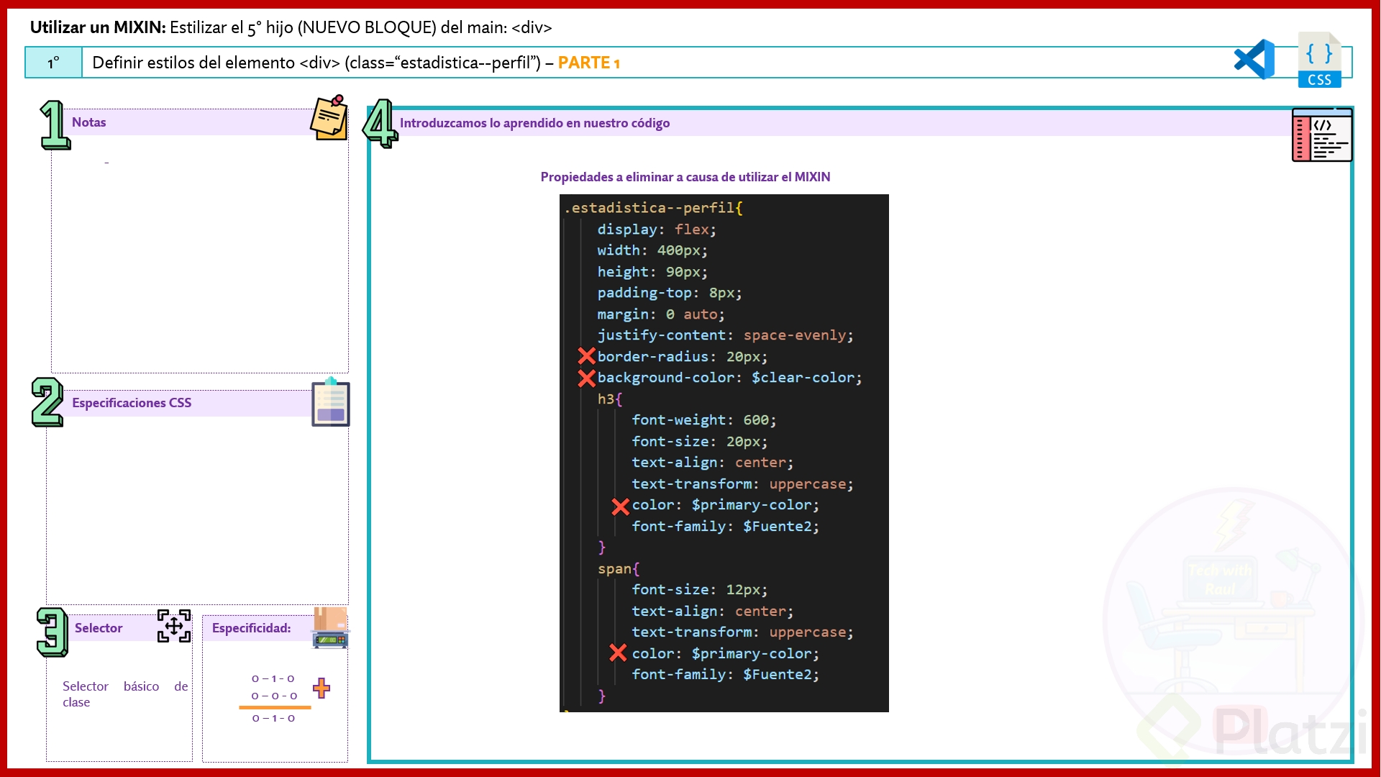Screen dimensions: 1381x777
Task: Click the red X beside border-radius
Action: tap(586, 356)
